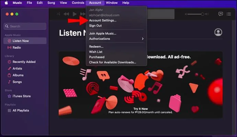Open the Song menu
This screenshot has width=237, height=137.
click(x=51, y=3)
